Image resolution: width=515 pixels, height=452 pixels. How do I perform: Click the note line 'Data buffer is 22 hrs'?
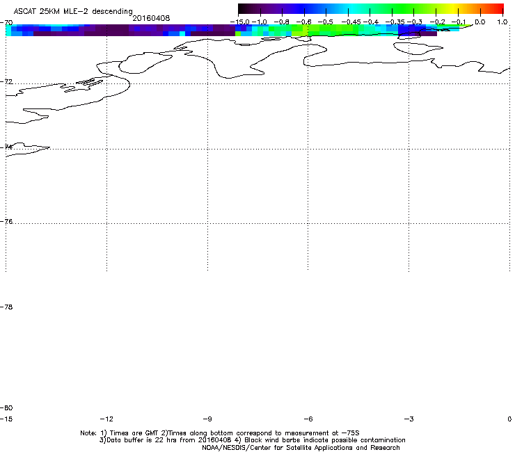[252, 440]
